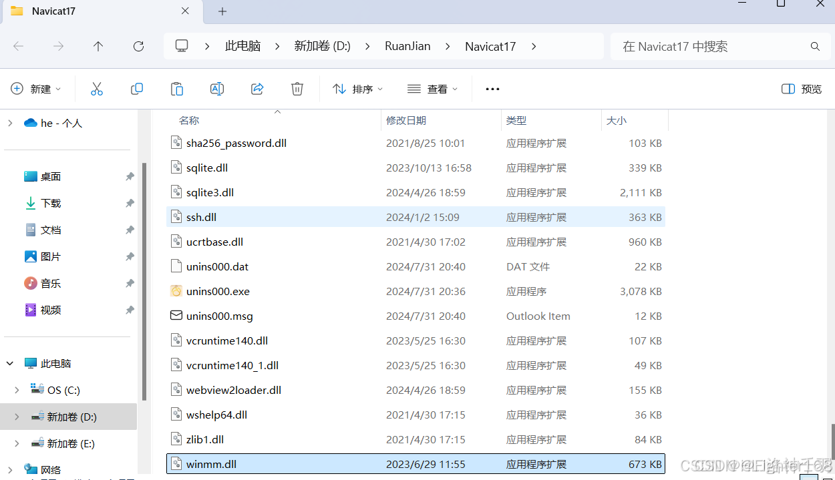
Task: Click the Paste icon on the toolbar
Action: tap(177, 88)
